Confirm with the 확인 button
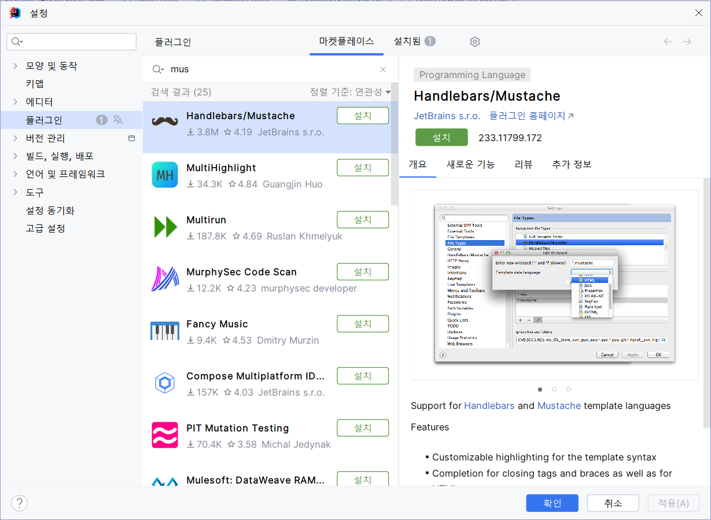Viewport: 711px width, 520px height. (x=552, y=503)
